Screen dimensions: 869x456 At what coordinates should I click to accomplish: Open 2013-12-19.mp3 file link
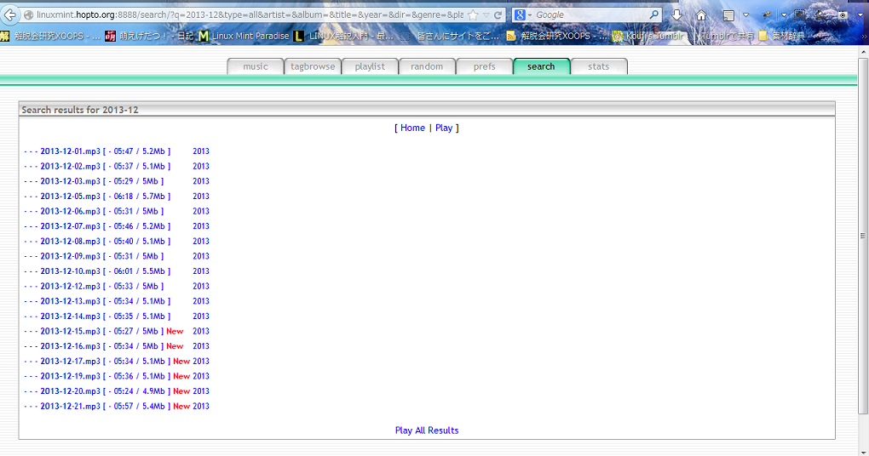[71, 376]
